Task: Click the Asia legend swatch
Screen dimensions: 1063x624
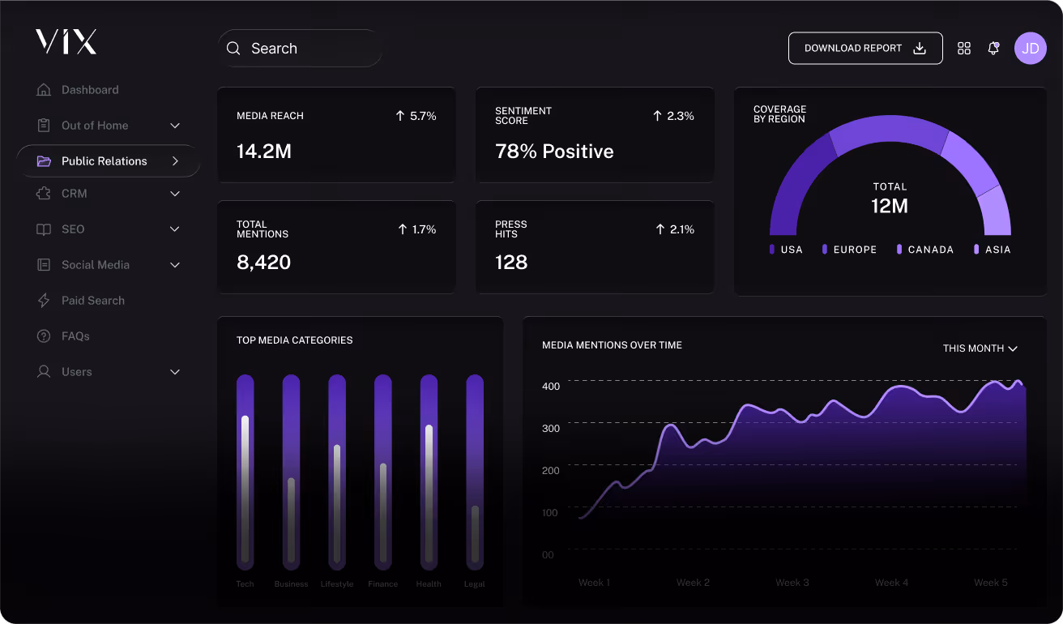Action: 976,250
